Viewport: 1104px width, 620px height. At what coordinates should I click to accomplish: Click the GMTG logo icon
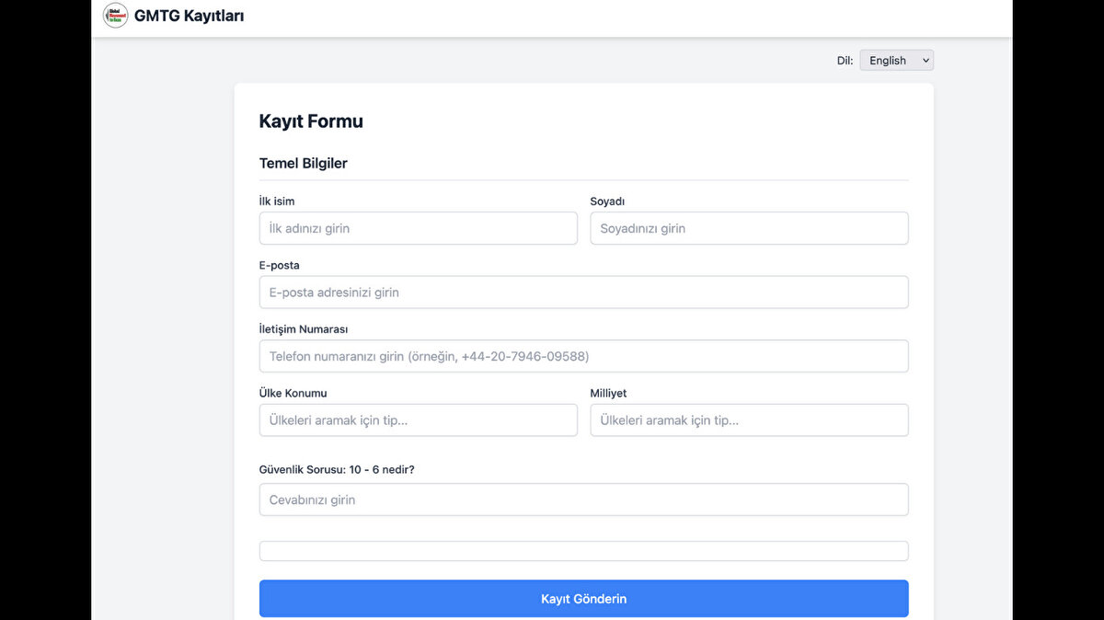point(115,16)
